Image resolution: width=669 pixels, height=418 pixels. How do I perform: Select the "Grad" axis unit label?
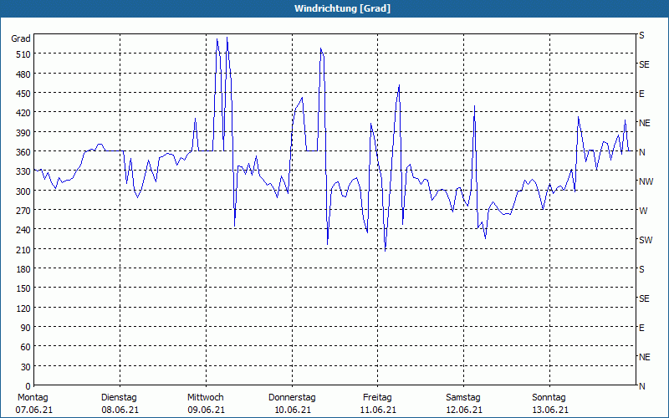[21, 38]
